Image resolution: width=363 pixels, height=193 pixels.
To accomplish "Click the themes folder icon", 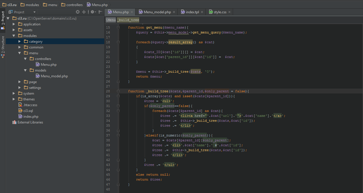I will 20,99.
